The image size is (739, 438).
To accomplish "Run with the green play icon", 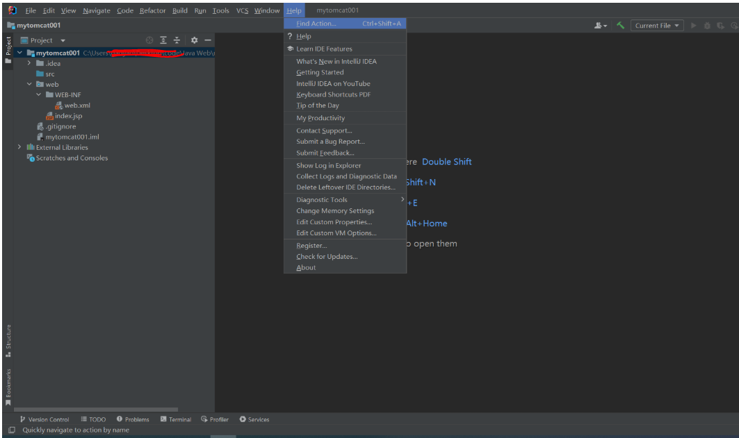I will tap(693, 26).
